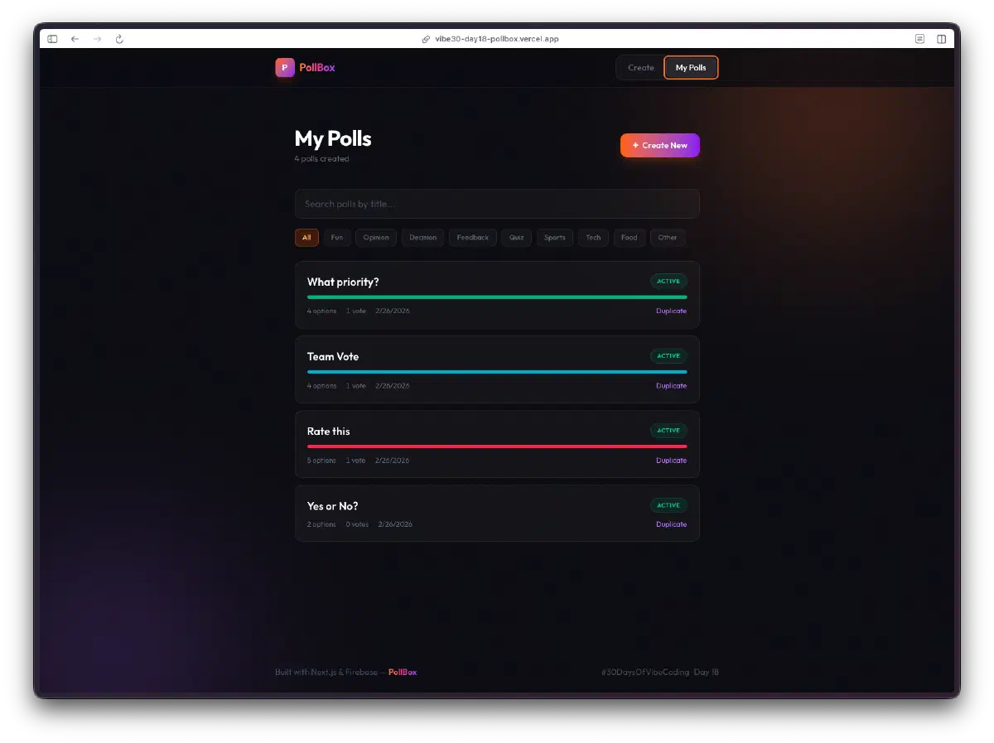Duplicate the Team Vote poll
This screenshot has height=743, width=994.
click(x=671, y=386)
